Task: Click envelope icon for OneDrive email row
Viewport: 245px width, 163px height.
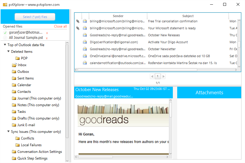Action: 85,56
